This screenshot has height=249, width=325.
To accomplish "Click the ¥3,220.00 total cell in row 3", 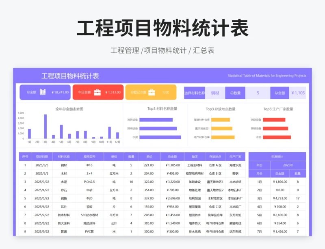I will click(x=172, y=182).
